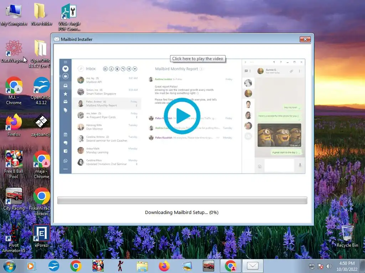Screen dimensions: 365x273
Task: Select the OpenOffice 4.1.12 (en-US) folder icon
Action: click(x=40, y=54)
